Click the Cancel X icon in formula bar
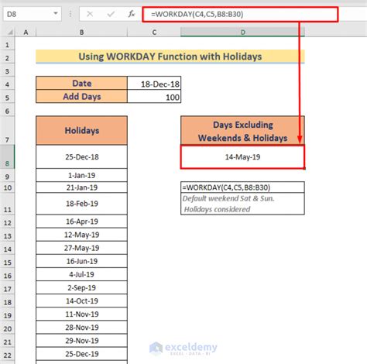367x364 pixels. (x=90, y=14)
